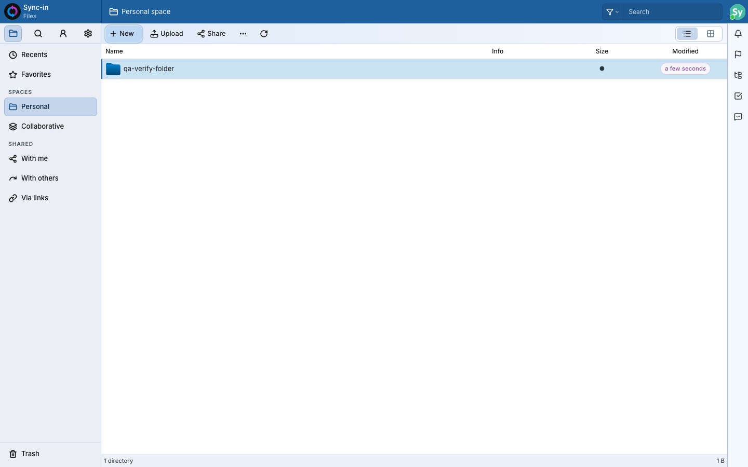Sort by Size column header

pos(602,51)
